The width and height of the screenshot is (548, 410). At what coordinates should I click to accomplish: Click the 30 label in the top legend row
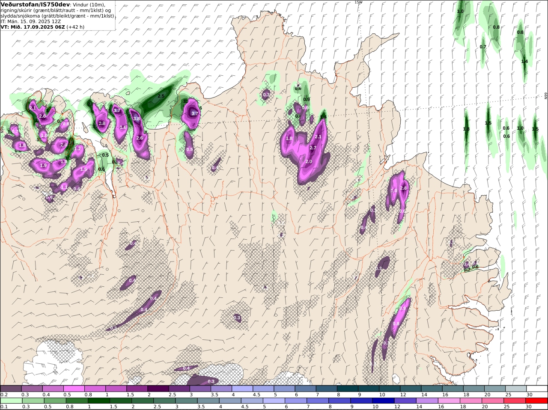pyautogui.click(x=530, y=395)
